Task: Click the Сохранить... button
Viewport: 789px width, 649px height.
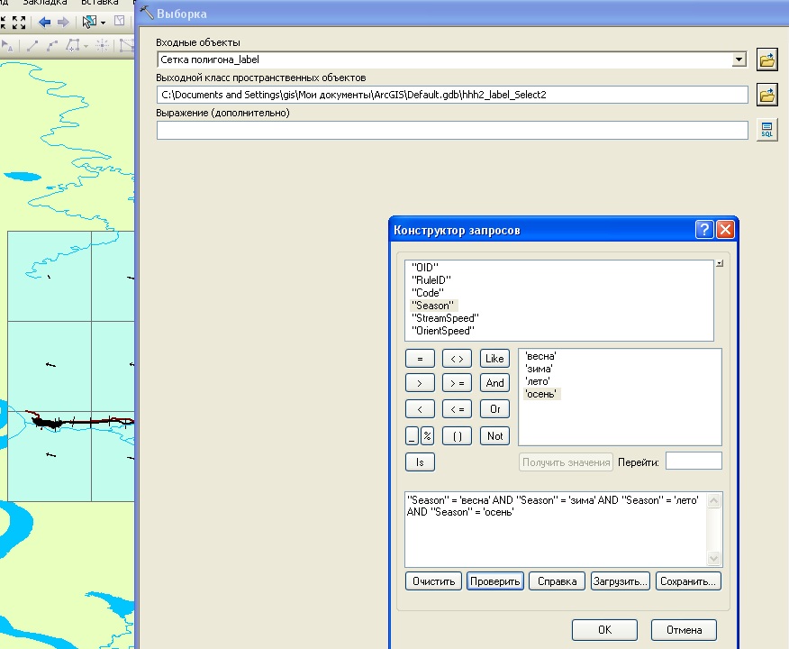Action: (688, 581)
